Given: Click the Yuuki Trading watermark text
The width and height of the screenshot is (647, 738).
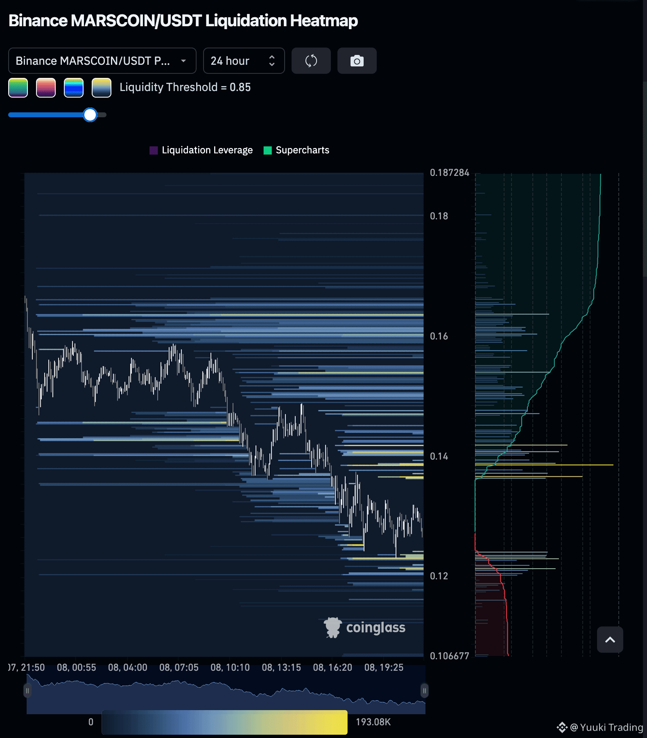Looking at the screenshot, I should tap(607, 727).
